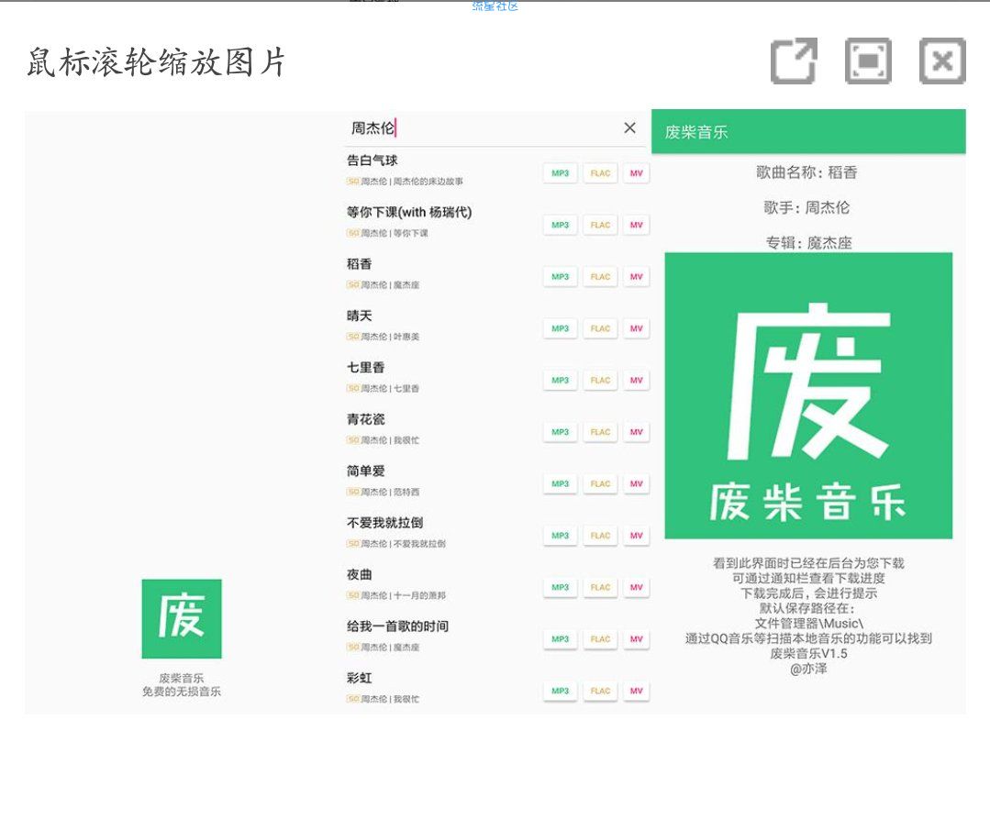Image resolution: width=990 pixels, height=820 pixels.
Task: Open MV for 夜曲
Action: [x=636, y=587]
